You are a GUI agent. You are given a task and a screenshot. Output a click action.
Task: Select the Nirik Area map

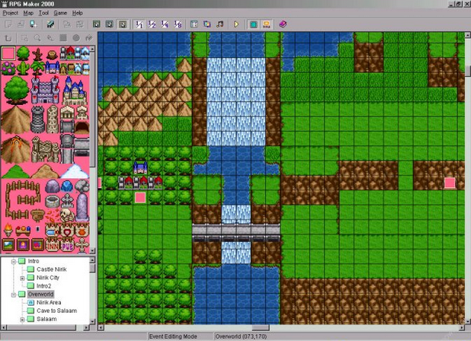[49, 302]
